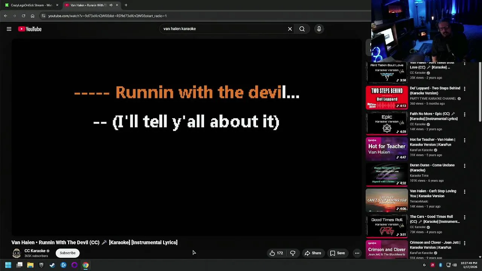Open options for Ain't Talkin Bout Love video

point(464,64)
